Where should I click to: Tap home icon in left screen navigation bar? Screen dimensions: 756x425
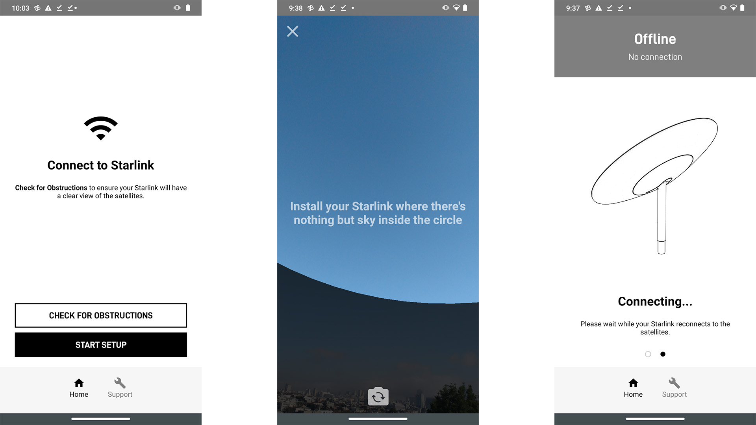[x=79, y=383]
